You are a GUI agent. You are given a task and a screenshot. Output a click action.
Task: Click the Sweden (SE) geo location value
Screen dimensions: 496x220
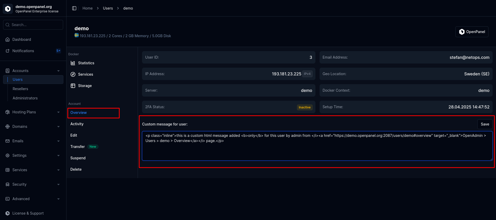click(x=477, y=74)
